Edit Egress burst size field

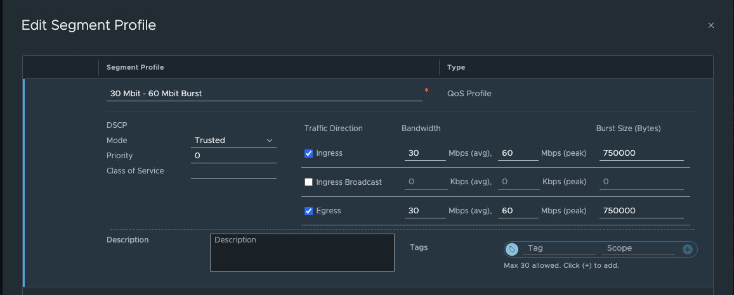[641, 211]
